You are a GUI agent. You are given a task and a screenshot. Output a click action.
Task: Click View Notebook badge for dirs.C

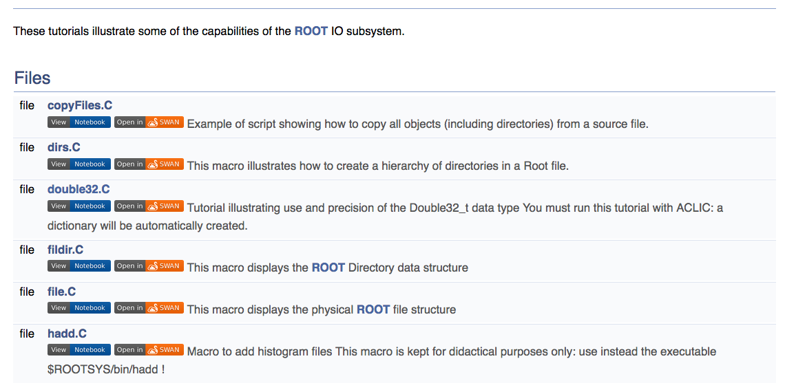pos(78,164)
